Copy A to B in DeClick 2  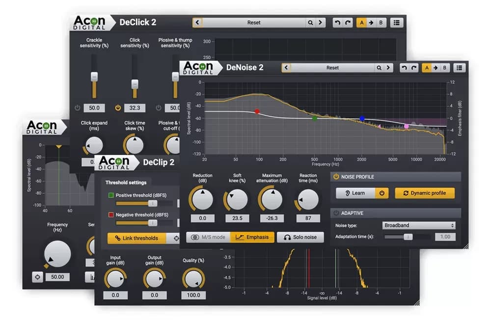371,23
